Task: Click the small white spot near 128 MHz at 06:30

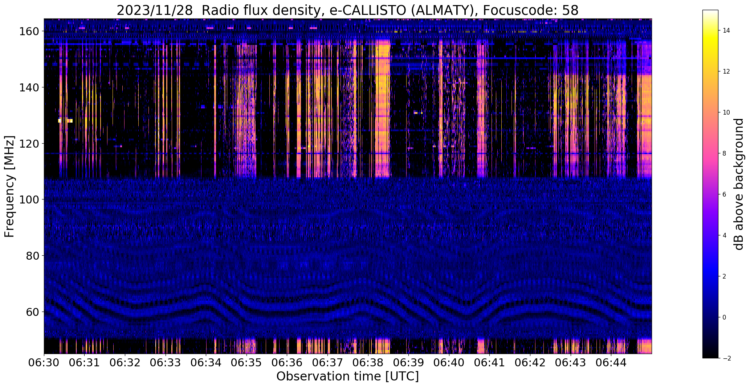Action: coord(65,121)
